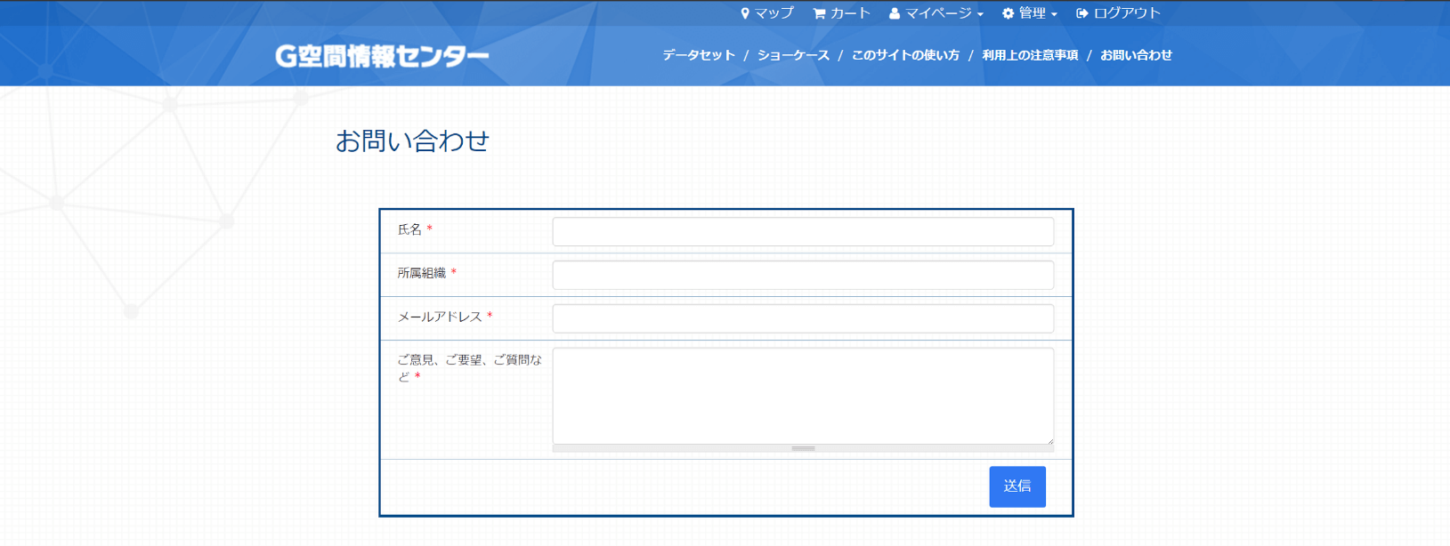
Task: Focus the 氏名 input field
Action: click(x=803, y=232)
